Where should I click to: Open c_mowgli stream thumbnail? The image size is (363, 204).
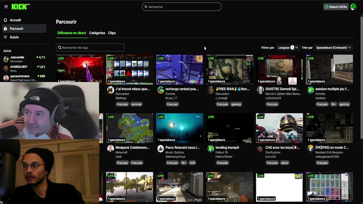[229, 70]
